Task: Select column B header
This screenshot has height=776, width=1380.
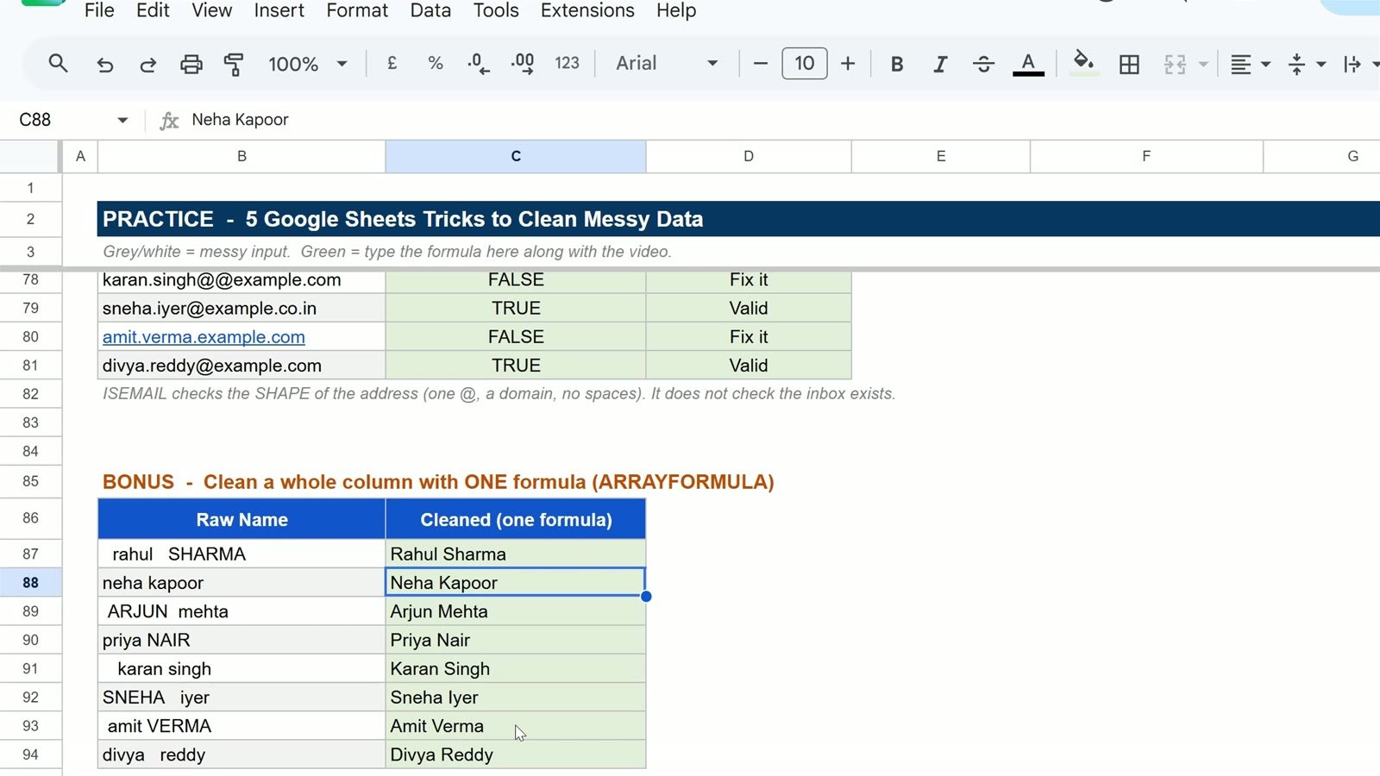Action: click(x=241, y=156)
